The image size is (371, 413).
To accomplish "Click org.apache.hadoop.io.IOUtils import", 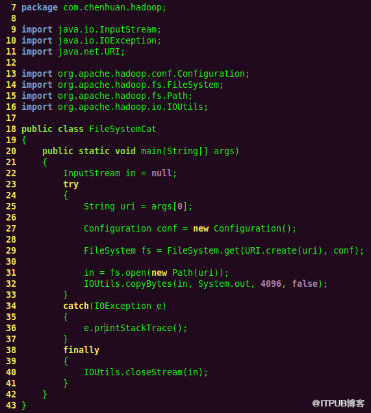I will 131,107.
